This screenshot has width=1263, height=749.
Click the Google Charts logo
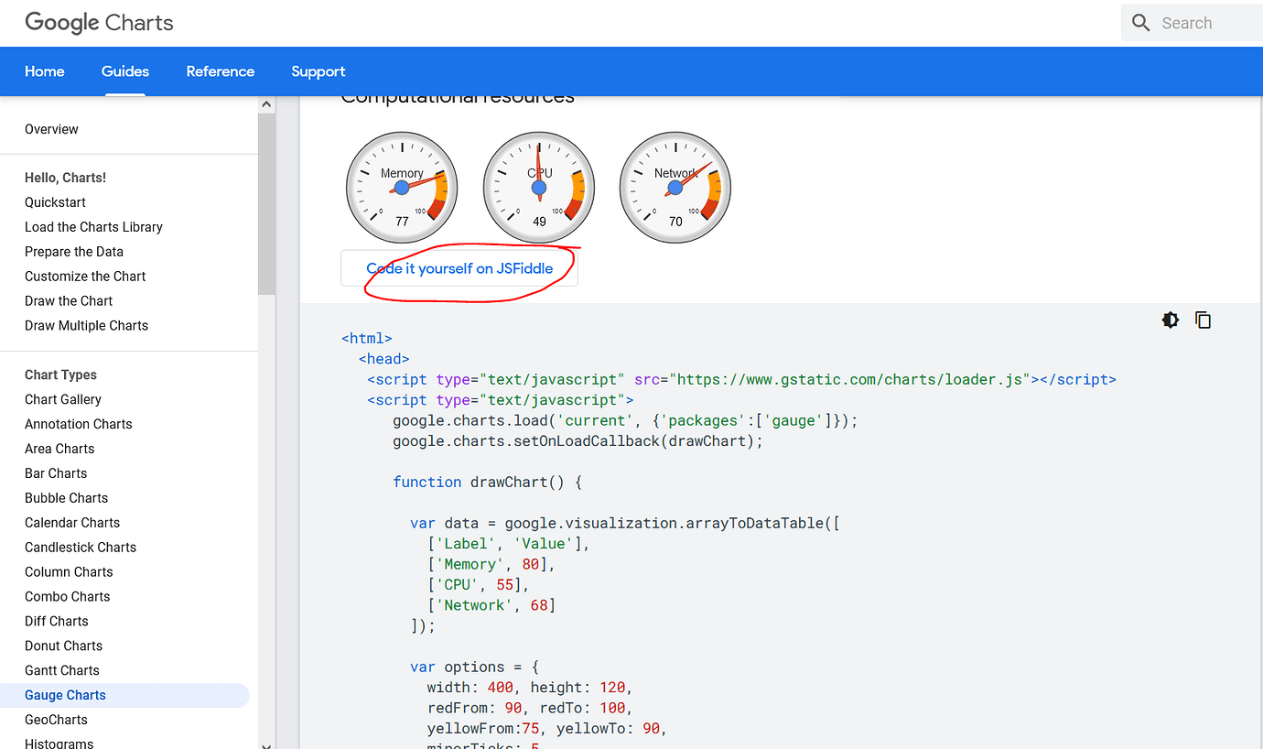(x=99, y=23)
